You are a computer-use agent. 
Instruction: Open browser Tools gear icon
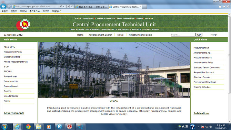click(x=228, y=7)
